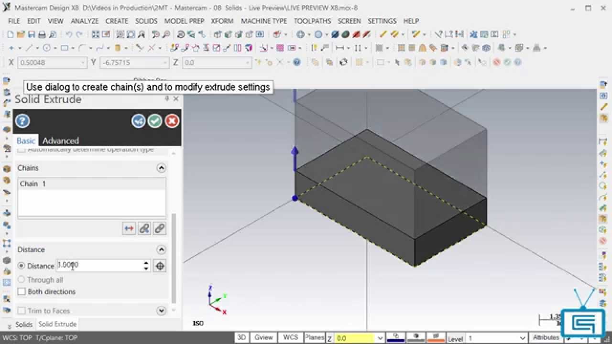This screenshot has width=612, height=344.
Task: Open status bar Z depth dropdown
Action: coord(380,338)
